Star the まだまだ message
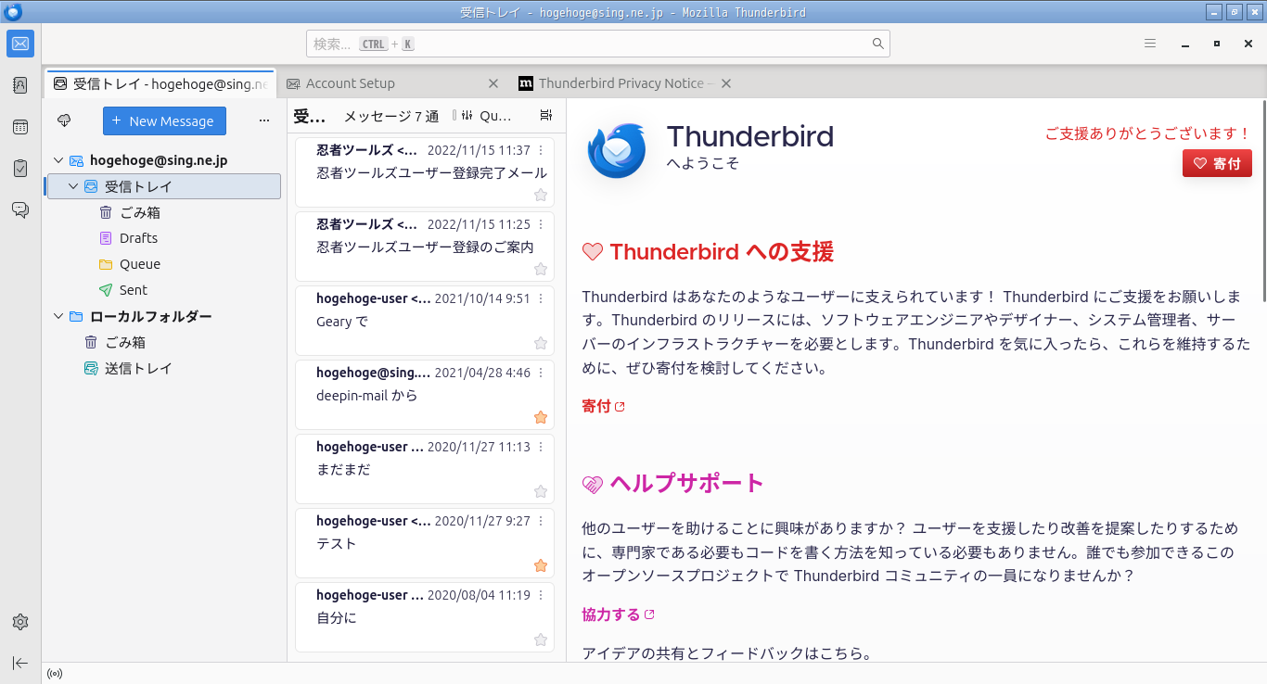Image resolution: width=1267 pixels, height=684 pixels. pos(541,491)
